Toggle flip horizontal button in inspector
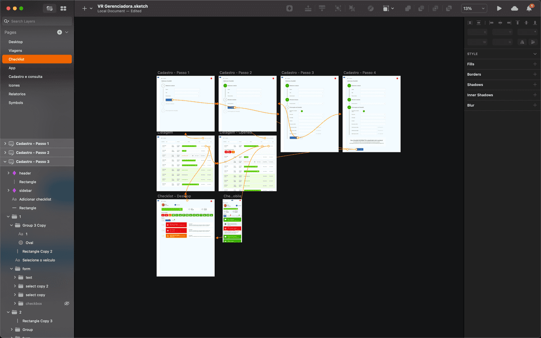The height and width of the screenshot is (338, 541). [523, 42]
